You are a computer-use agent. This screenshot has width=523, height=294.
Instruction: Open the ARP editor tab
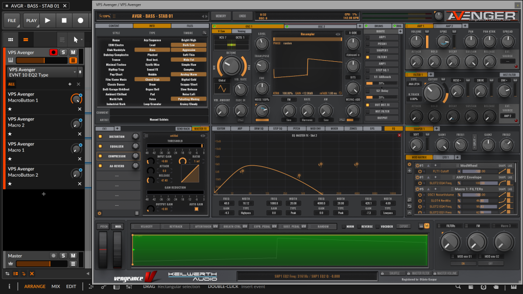click(240, 128)
